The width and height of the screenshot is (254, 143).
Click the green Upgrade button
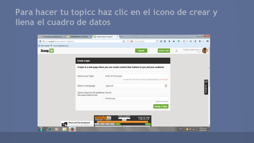pyautogui.click(x=141, y=51)
